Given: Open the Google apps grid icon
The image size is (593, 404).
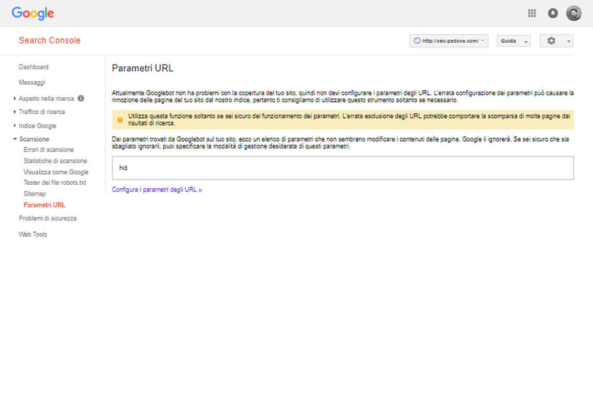Looking at the screenshot, I should [x=532, y=13].
